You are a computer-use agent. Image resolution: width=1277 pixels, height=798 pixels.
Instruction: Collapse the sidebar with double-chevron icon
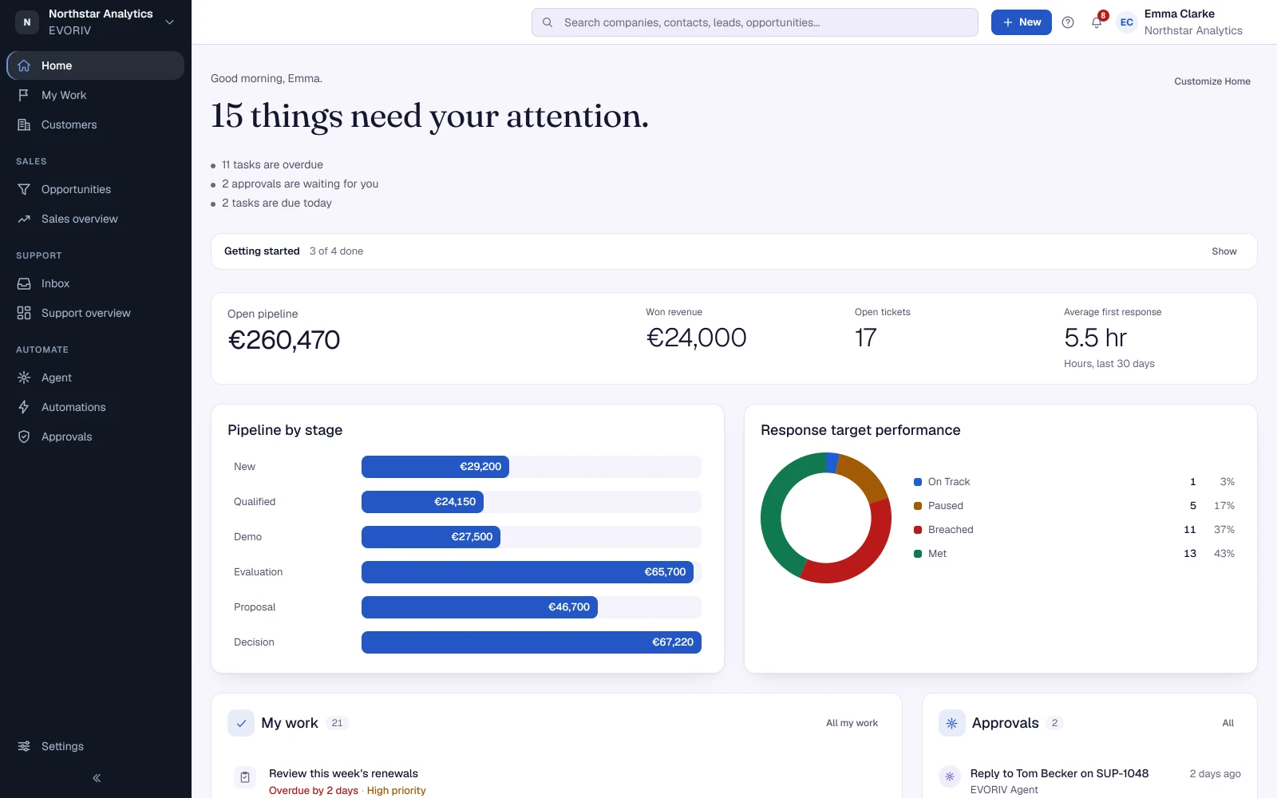[x=97, y=778]
